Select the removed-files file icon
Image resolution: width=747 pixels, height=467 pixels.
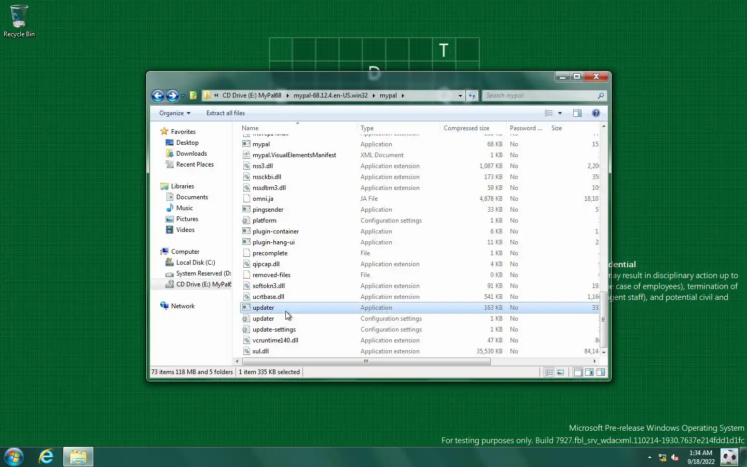click(247, 275)
